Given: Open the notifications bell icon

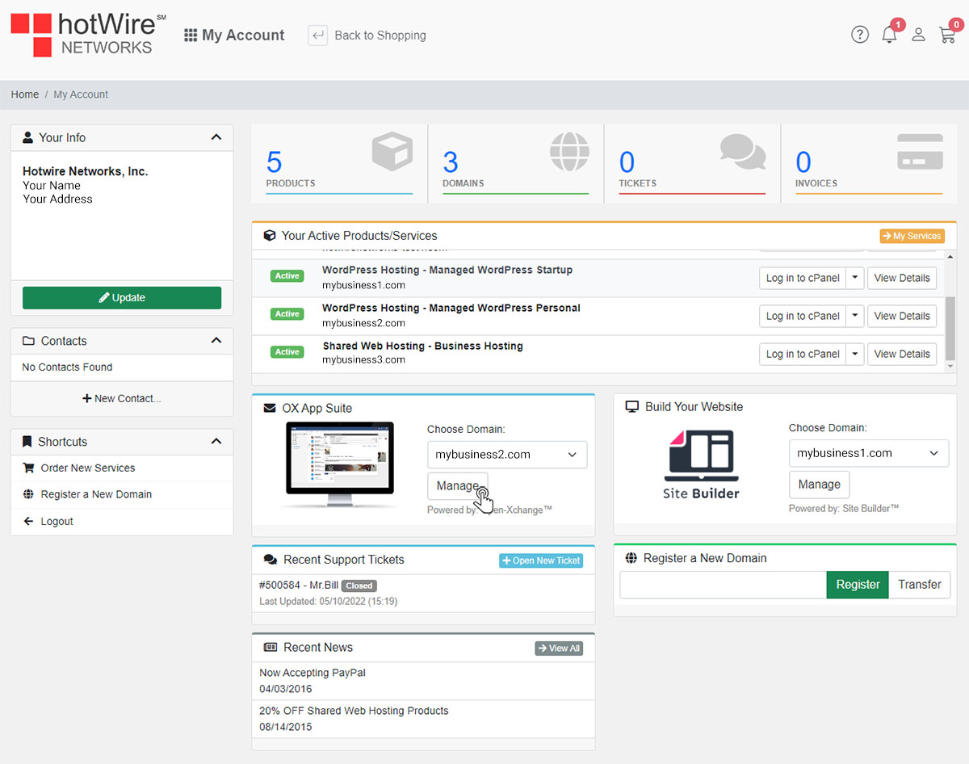Looking at the screenshot, I should point(889,35).
